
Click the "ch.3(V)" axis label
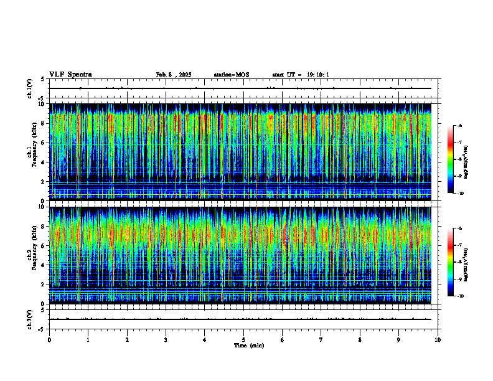tap(30, 319)
